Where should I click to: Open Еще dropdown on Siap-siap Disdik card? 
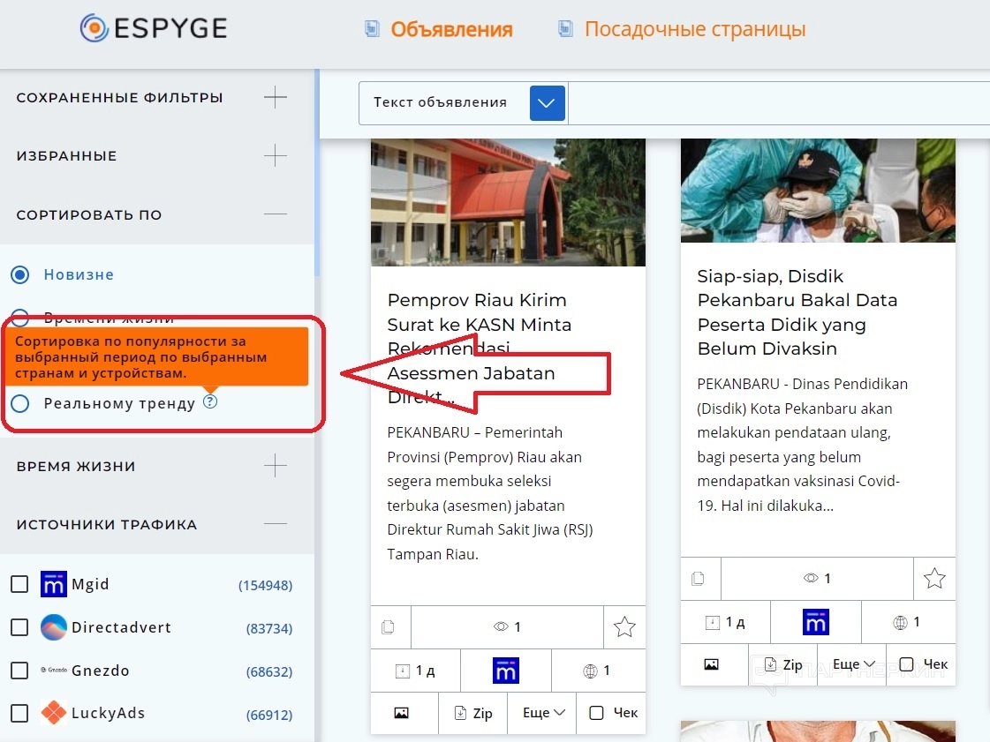tap(854, 664)
